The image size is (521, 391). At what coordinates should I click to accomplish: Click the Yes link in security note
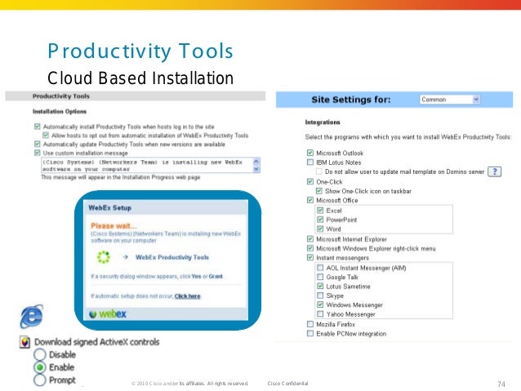[196, 276]
